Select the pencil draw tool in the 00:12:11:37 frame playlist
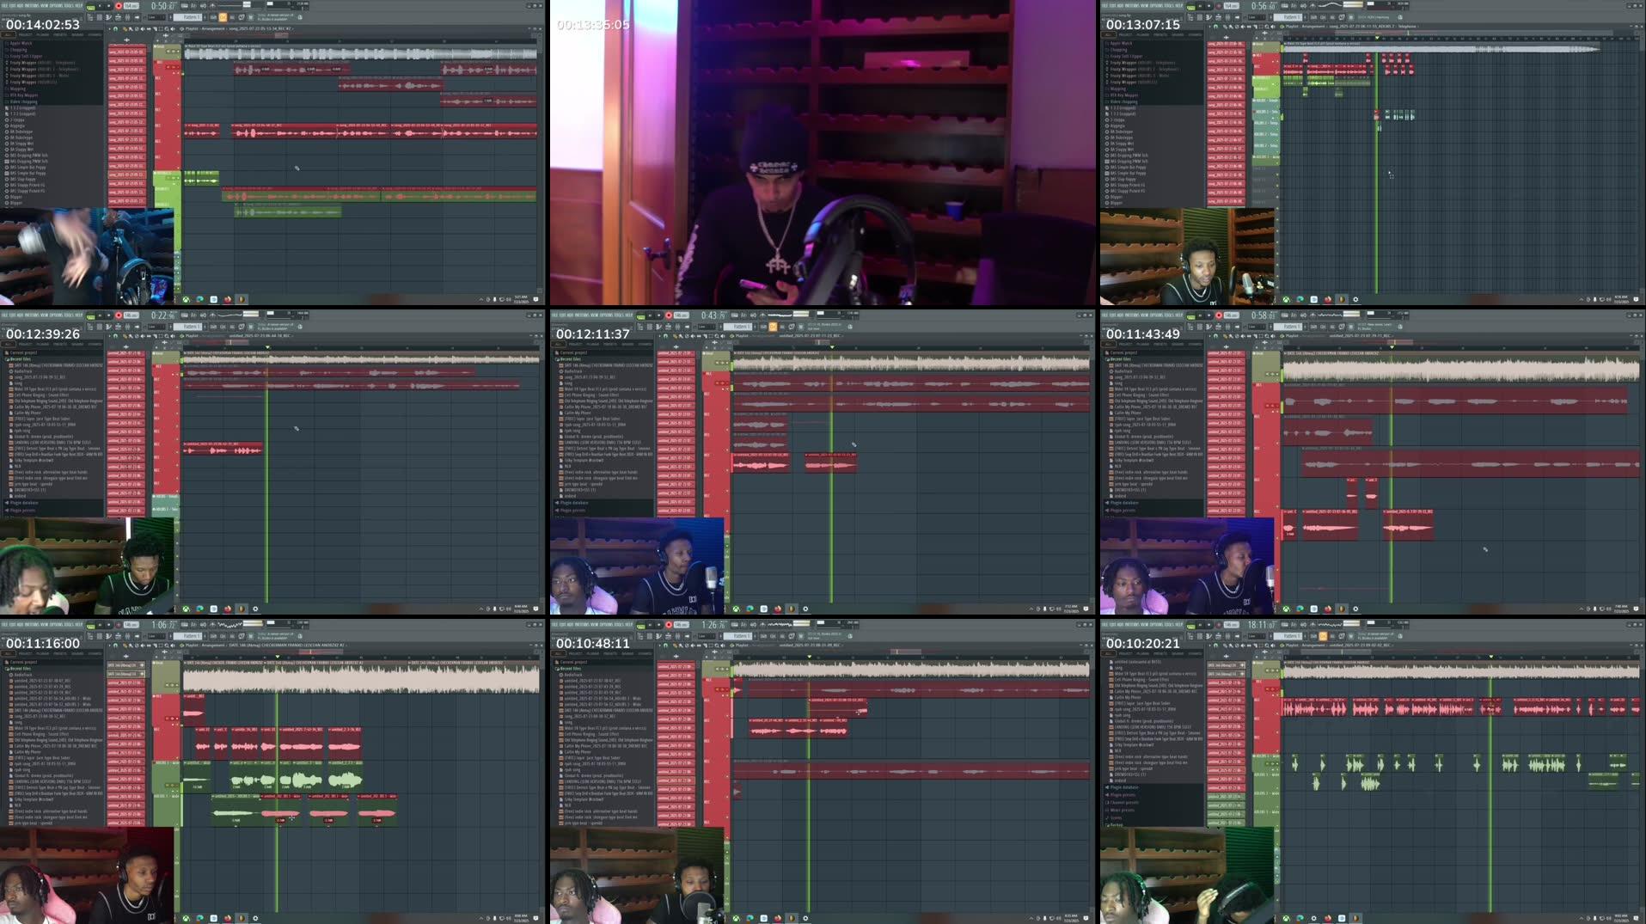Image resolution: width=1646 pixels, height=924 pixels. point(675,336)
